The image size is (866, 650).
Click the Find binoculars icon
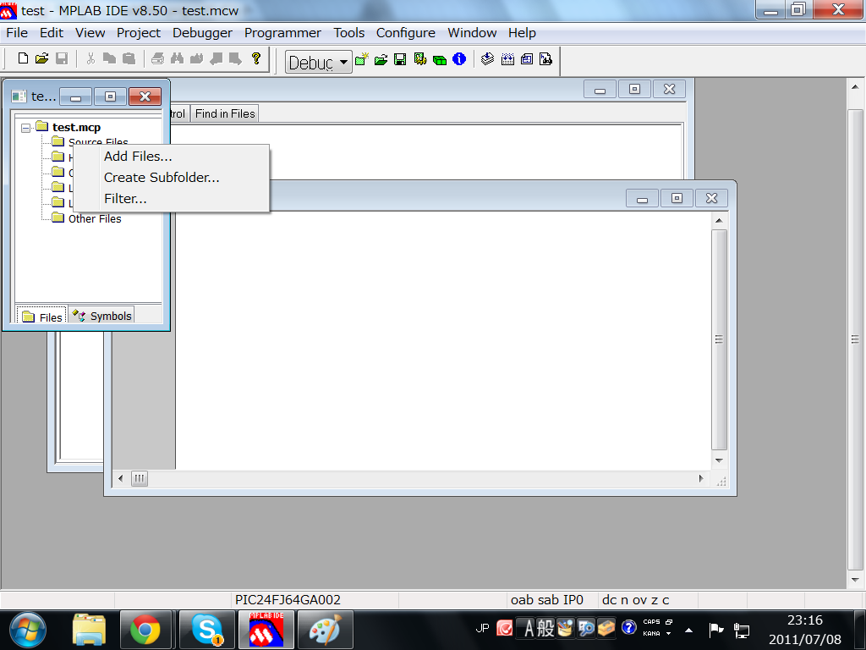pyautogui.click(x=177, y=58)
